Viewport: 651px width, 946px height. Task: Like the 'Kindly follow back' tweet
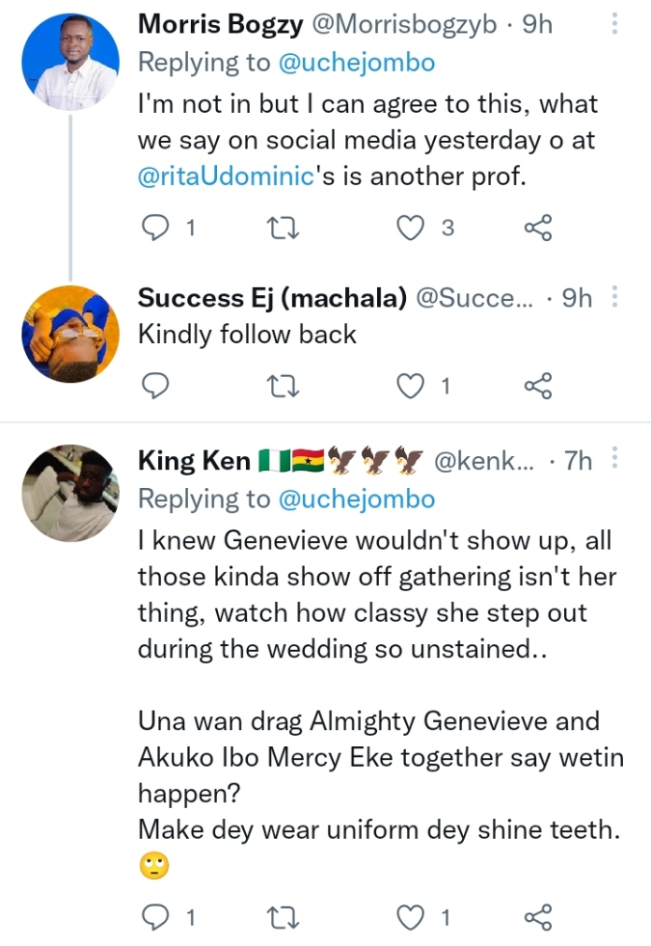pyautogui.click(x=412, y=387)
